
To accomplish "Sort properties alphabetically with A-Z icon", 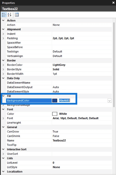I will click(9, 15).
